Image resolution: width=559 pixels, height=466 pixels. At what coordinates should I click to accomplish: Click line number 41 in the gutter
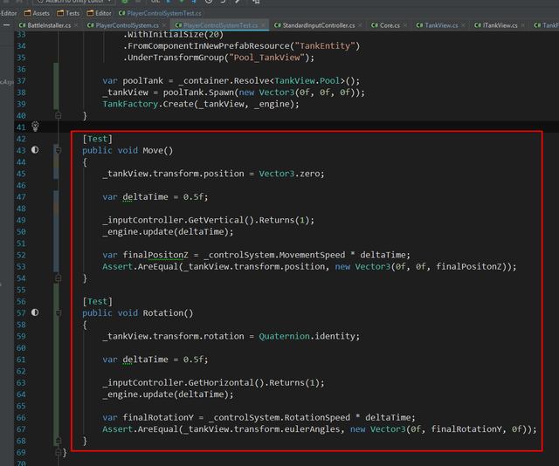click(x=21, y=127)
